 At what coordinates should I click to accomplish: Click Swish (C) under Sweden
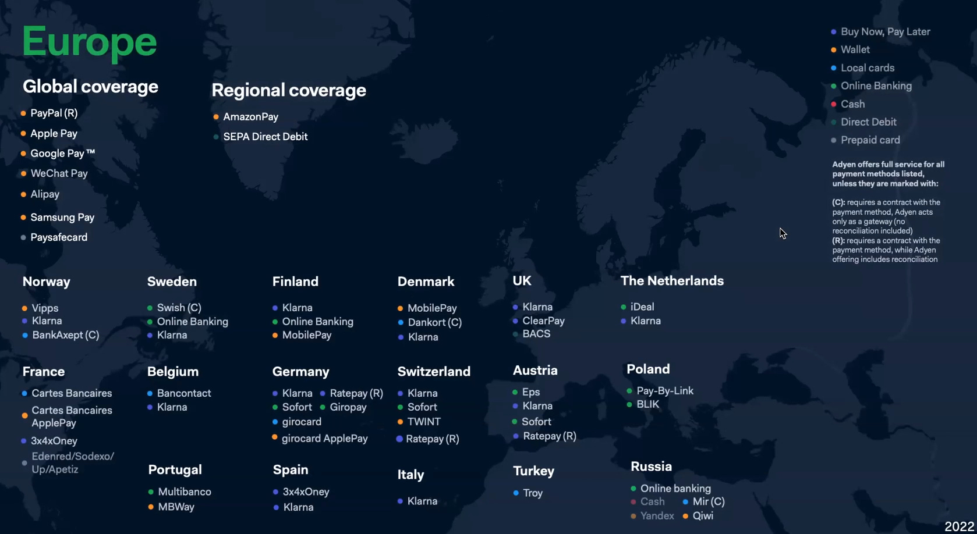(x=179, y=308)
